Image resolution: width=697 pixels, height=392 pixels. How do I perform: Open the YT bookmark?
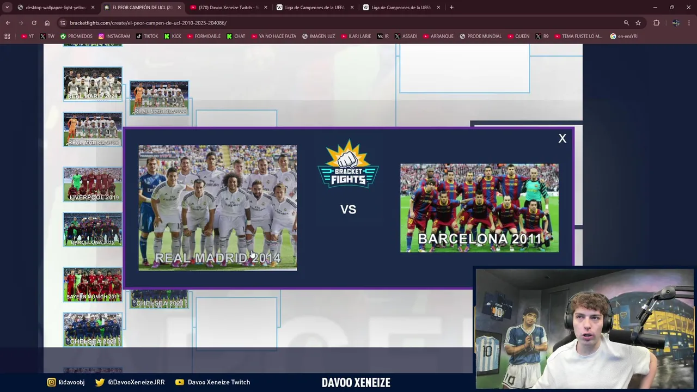pos(27,36)
